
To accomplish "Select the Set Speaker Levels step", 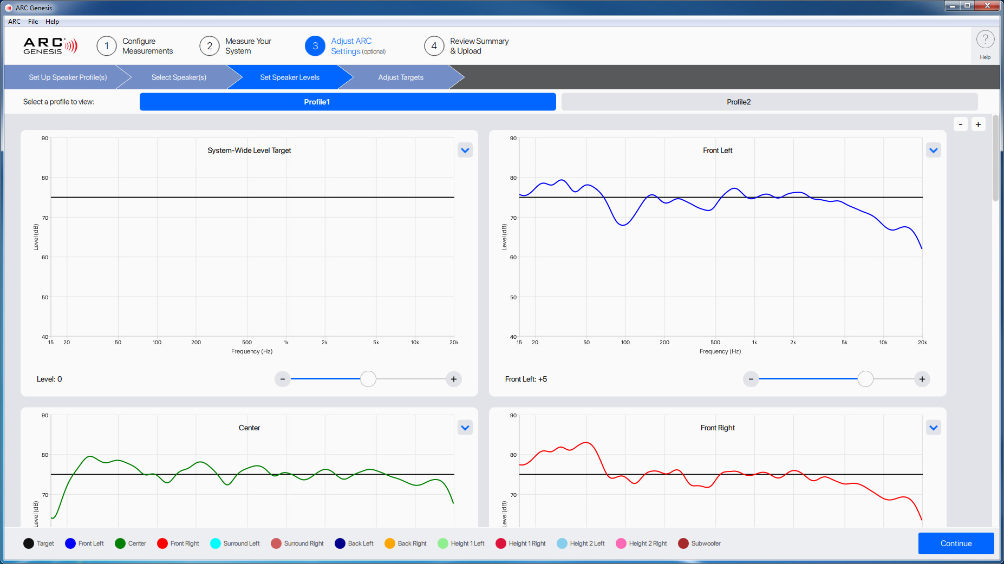I will pyautogui.click(x=290, y=77).
